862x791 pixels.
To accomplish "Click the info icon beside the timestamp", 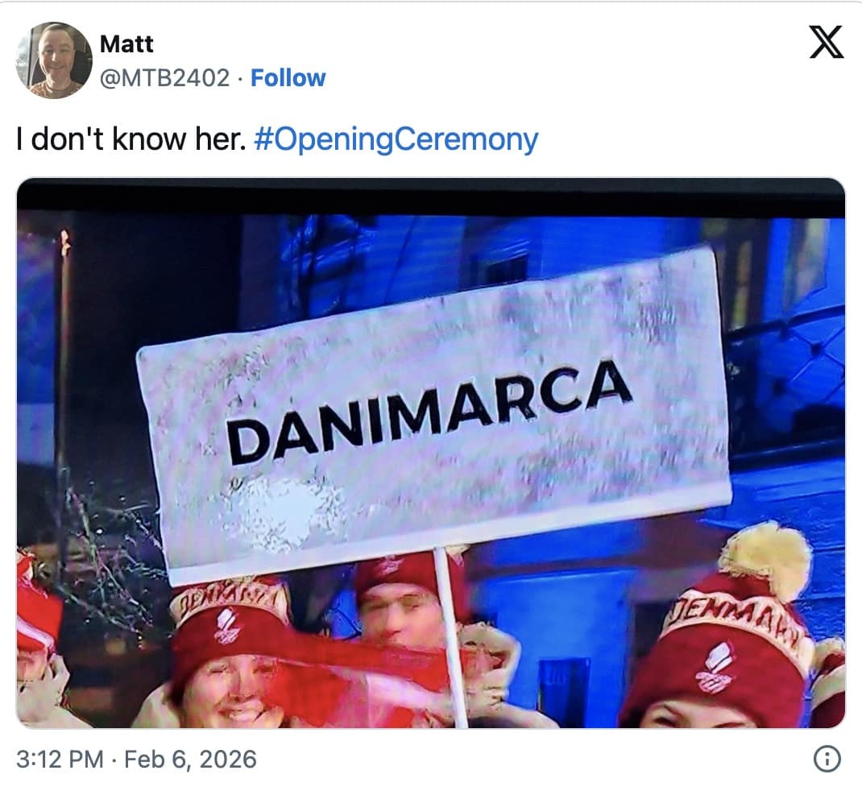I will pyautogui.click(x=827, y=759).
